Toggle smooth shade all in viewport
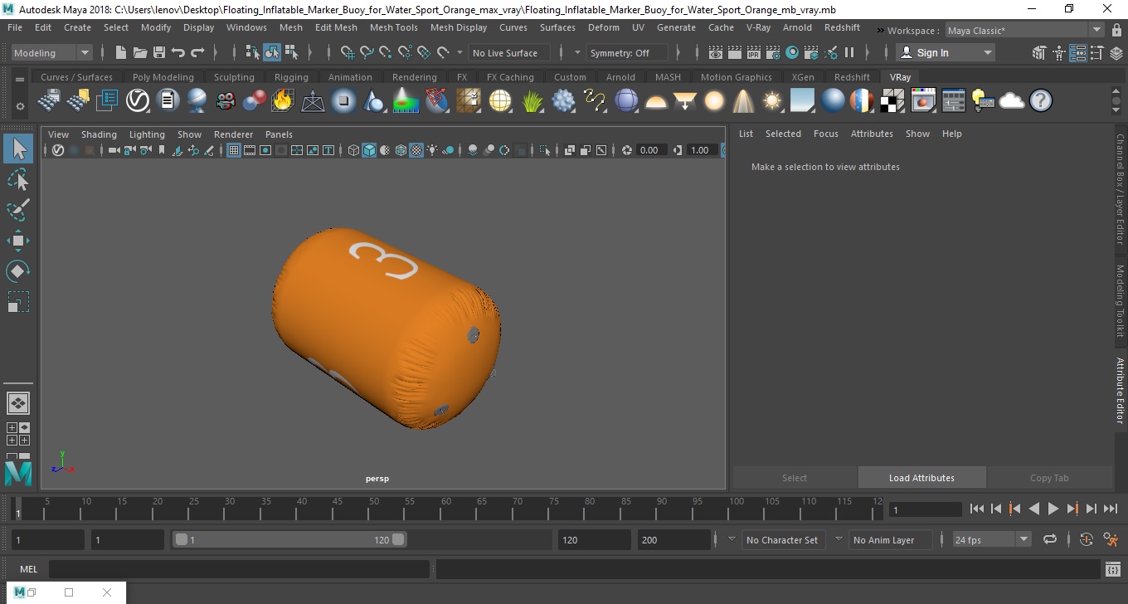Viewport: 1128px width, 604px height. (369, 150)
